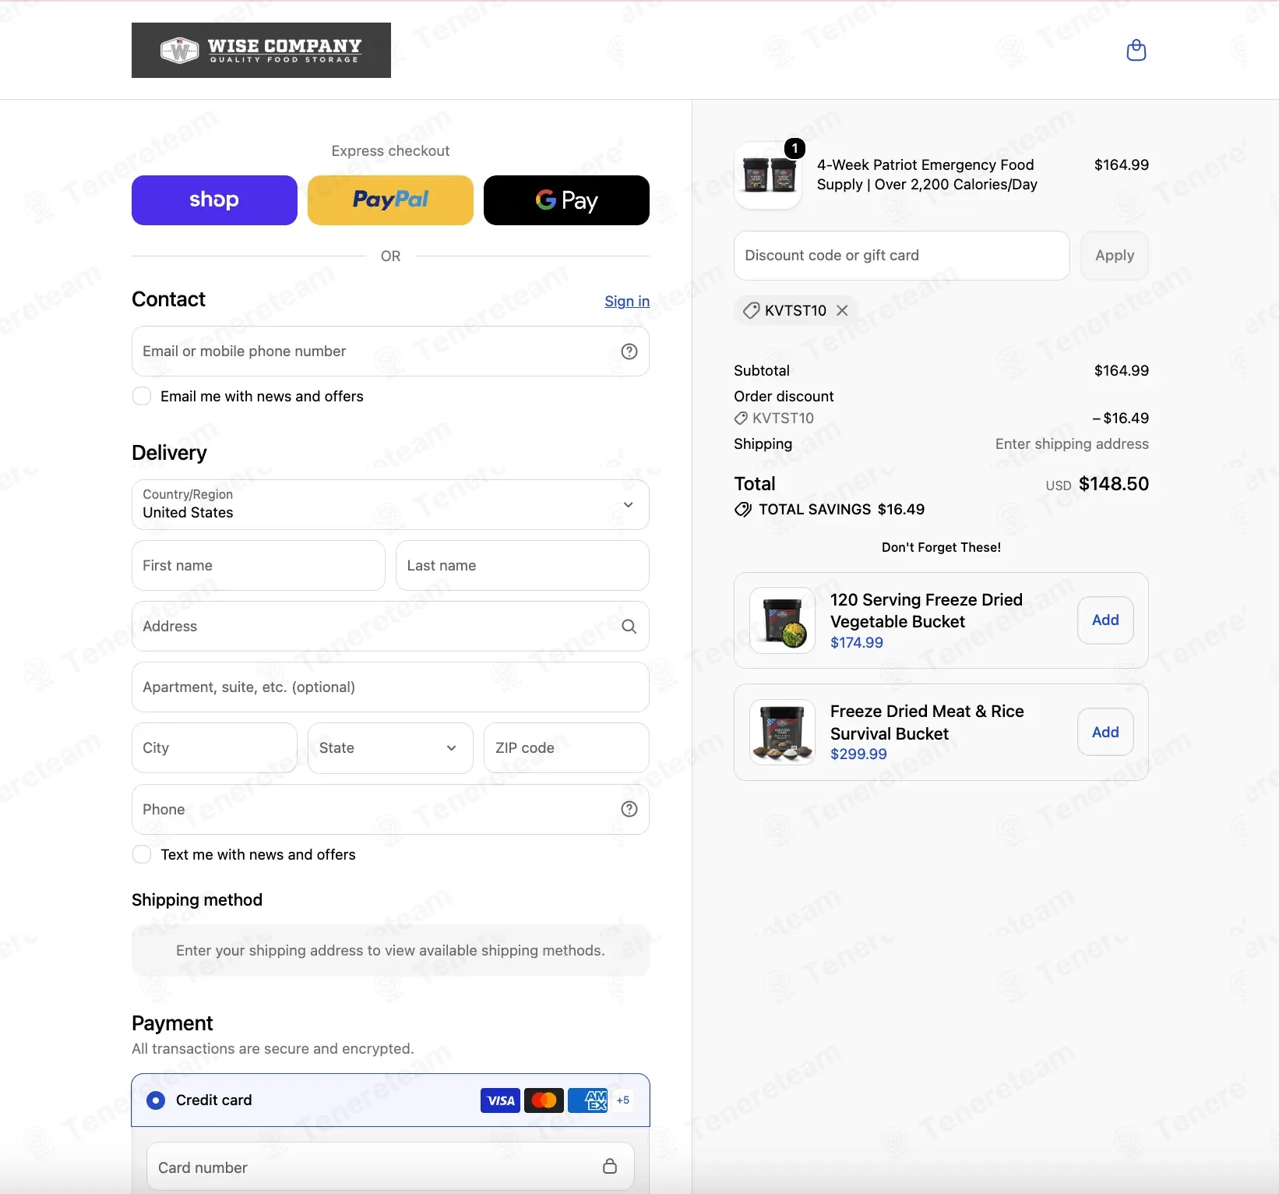The image size is (1279, 1194).
Task: Click the Wise Company logo
Action: 261,50
